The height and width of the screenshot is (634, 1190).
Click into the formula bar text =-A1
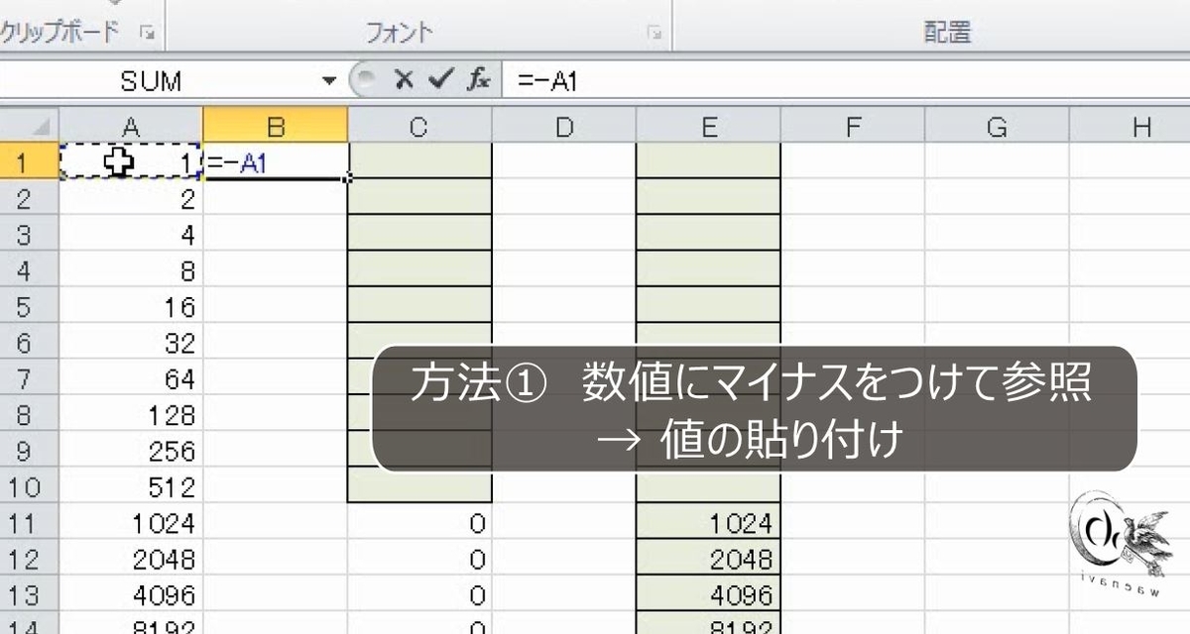pos(547,81)
